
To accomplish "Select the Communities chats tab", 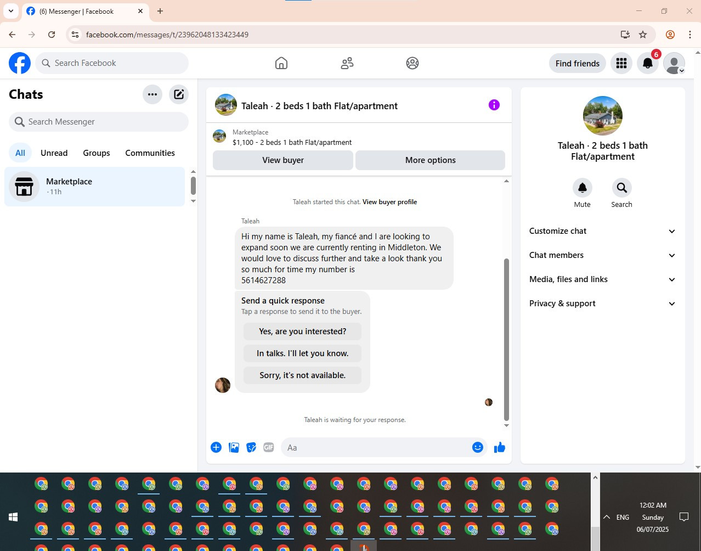I will pos(150,153).
